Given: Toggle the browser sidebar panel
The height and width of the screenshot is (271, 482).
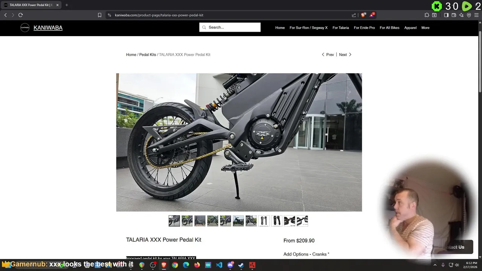Looking at the screenshot, I should tap(446, 15).
